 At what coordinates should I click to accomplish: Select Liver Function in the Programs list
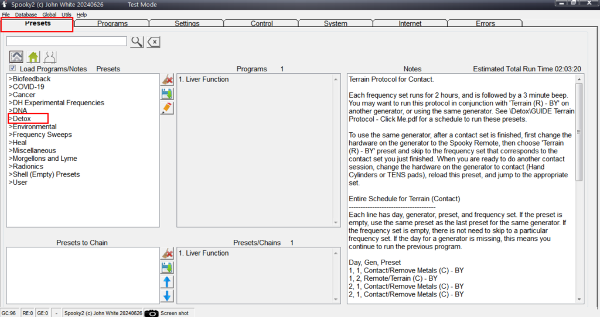click(x=203, y=80)
